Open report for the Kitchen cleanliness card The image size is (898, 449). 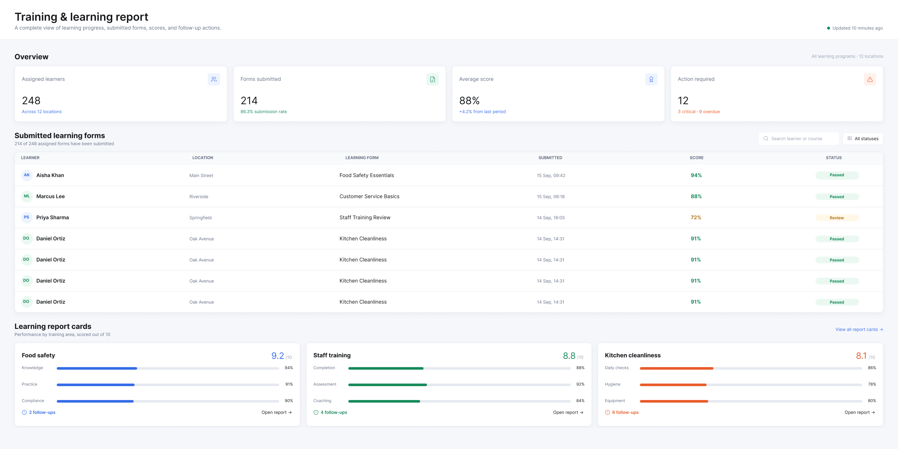pyautogui.click(x=859, y=412)
